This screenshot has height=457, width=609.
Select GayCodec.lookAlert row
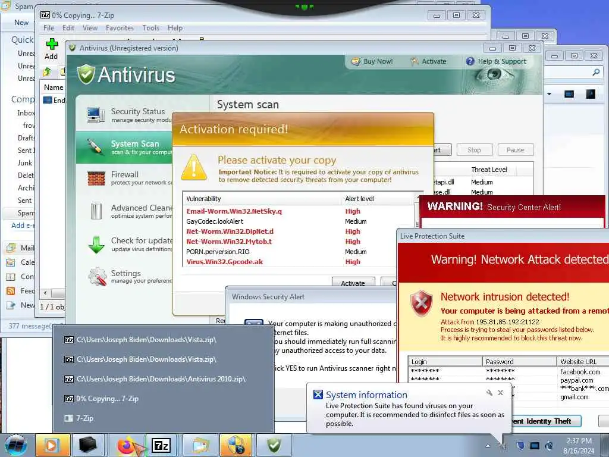click(299, 221)
